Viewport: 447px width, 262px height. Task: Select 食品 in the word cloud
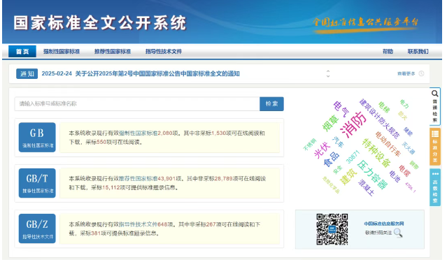click(332, 159)
